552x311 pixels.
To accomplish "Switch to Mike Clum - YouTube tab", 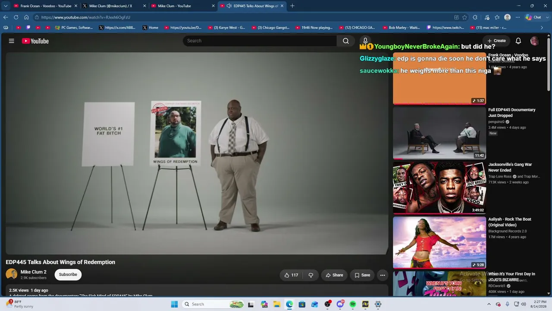I will pos(183,6).
